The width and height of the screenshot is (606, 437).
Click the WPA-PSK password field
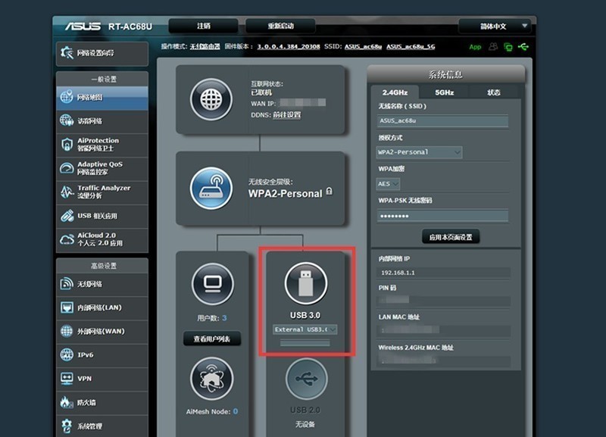pos(442,216)
